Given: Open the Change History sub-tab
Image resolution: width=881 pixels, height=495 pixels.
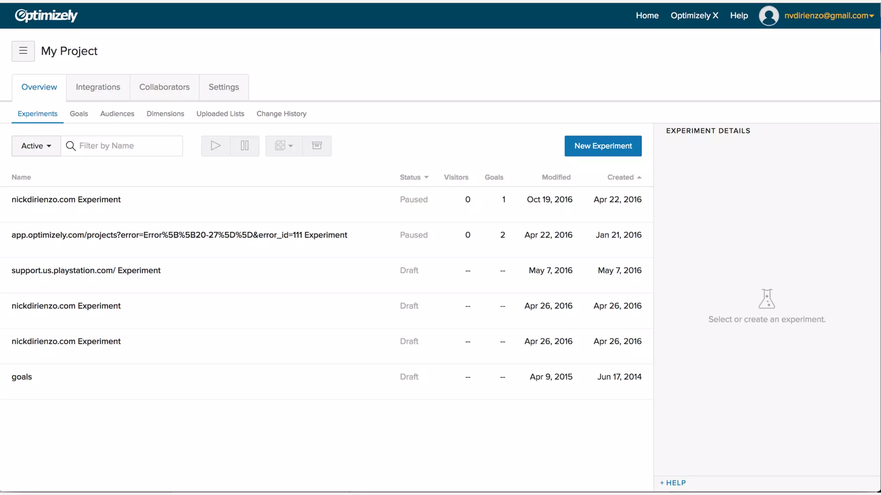Looking at the screenshot, I should pos(281,114).
